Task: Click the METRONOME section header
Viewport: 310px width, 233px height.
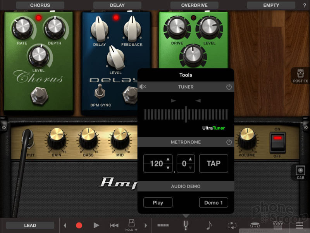Action: (186, 142)
